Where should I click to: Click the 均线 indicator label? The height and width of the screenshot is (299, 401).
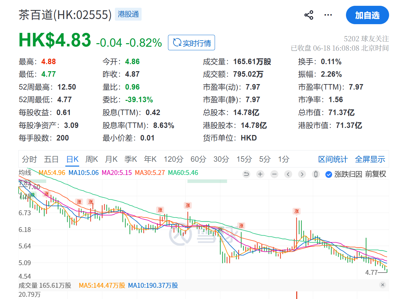click(x=25, y=172)
